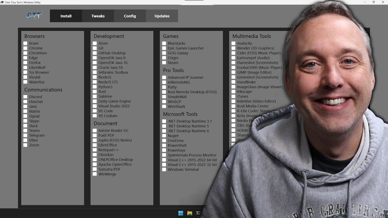Enable the Firefox checkbox
The width and height of the screenshot is (388, 218).
(x=25, y=63)
